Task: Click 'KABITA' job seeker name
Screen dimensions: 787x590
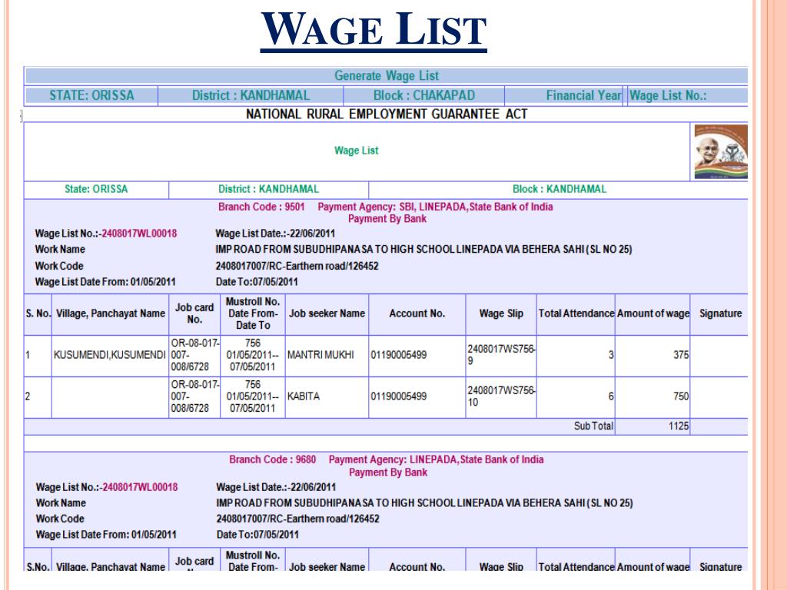Action: point(303,396)
